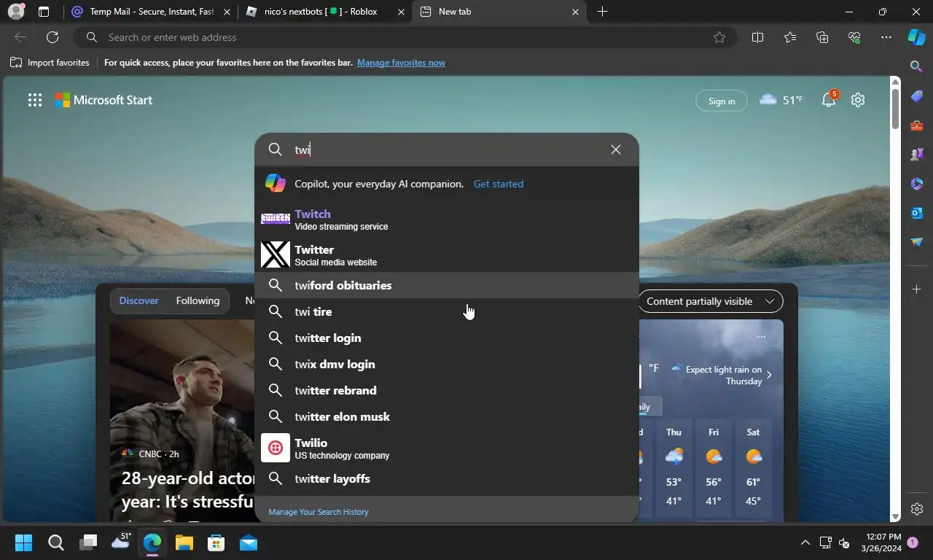
Task: Open the 51°F weather widget
Action: point(781,100)
